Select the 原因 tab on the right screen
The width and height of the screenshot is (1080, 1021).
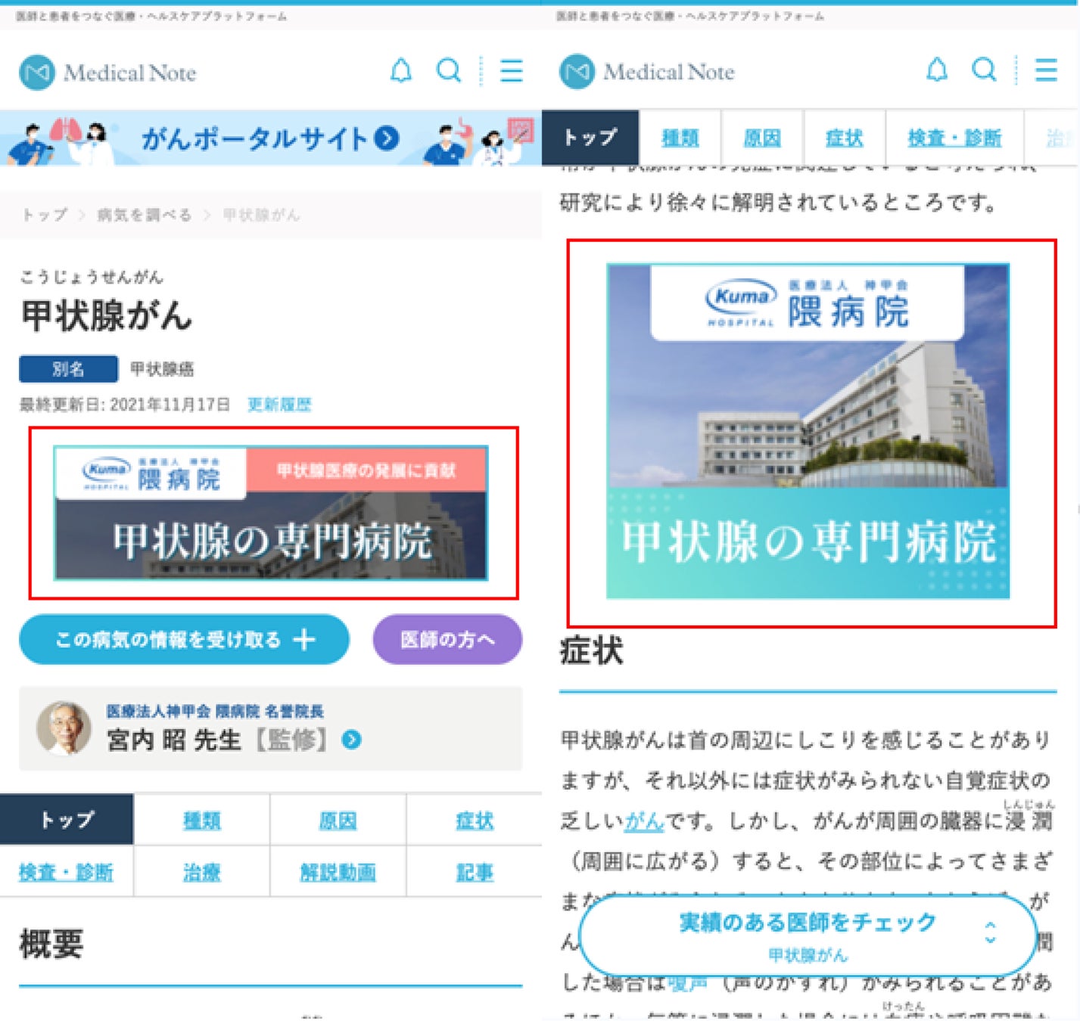tap(762, 138)
